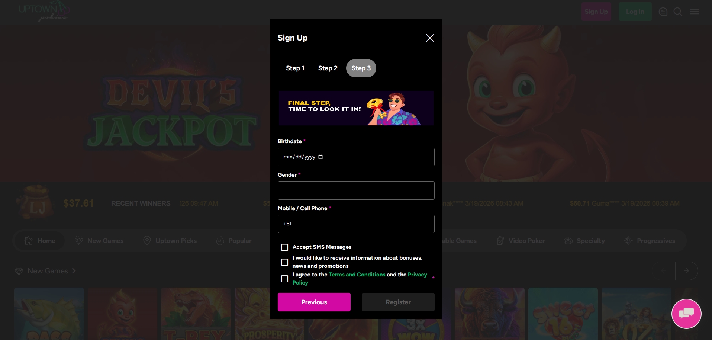Select the Video Poker icon
The image size is (712, 340).
500,241
